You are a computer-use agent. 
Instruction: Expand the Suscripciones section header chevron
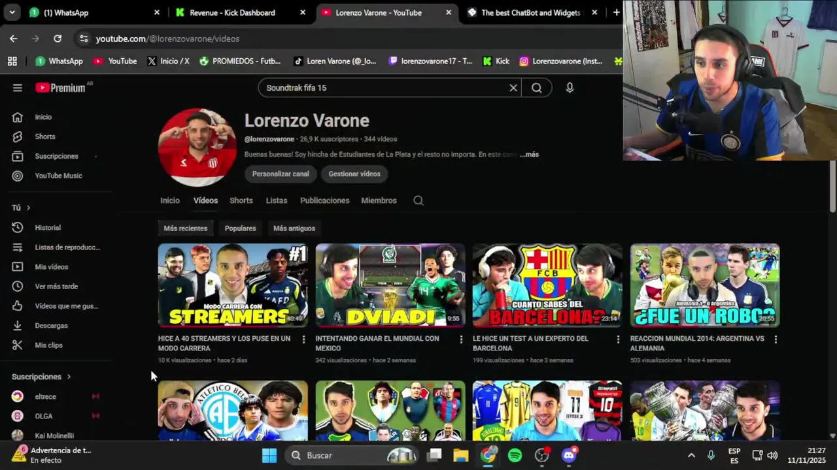[x=69, y=377]
